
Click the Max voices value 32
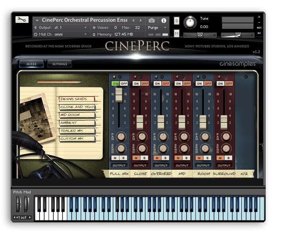point(137,28)
